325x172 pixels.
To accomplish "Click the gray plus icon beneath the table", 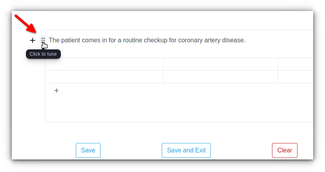I will [x=57, y=91].
